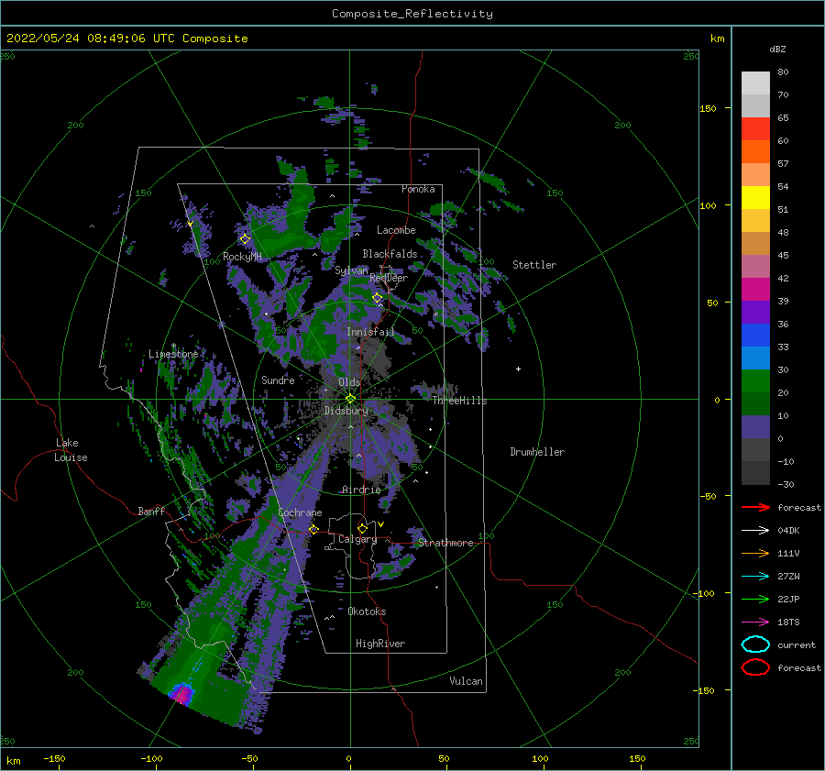This screenshot has width=825, height=771.
Task: Click the yellow radar center marker at Olds
Action: (x=350, y=399)
